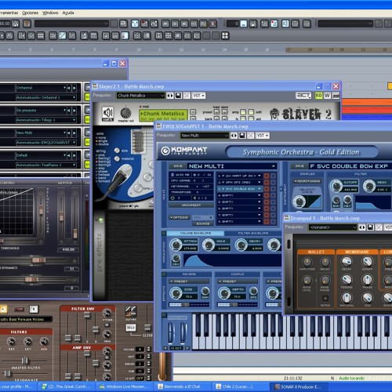392x392 pixels.
Task: Click SOLO button on bass synth
Action: 131,328
